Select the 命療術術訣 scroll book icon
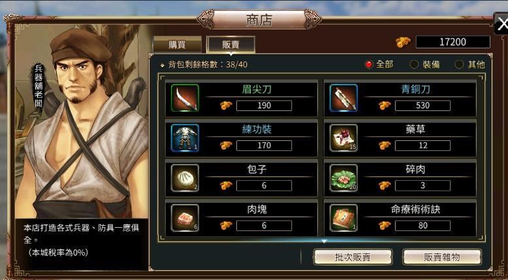The height and width of the screenshot is (280, 508). [343, 218]
